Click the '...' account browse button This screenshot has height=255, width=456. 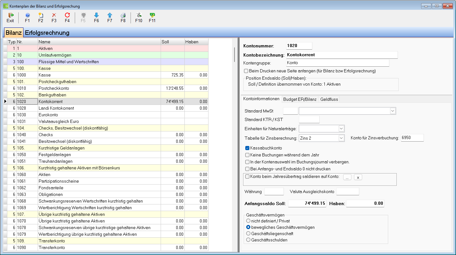(347, 177)
